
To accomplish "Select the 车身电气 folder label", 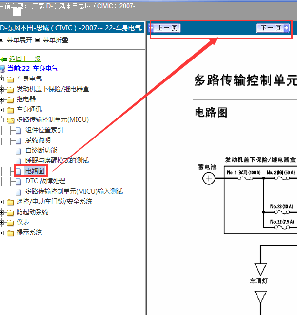I will click(29, 79).
